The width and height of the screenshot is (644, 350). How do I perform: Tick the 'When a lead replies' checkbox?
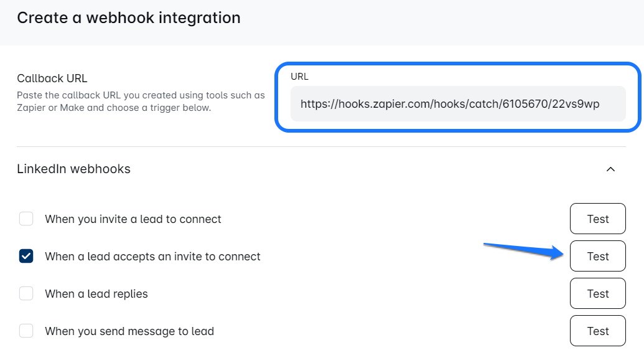click(x=26, y=294)
